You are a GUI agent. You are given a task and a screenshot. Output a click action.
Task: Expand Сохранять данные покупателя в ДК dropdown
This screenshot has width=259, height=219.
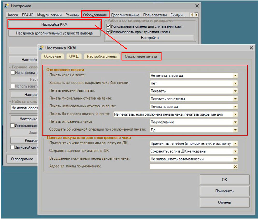pyautogui.click(x=235, y=151)
